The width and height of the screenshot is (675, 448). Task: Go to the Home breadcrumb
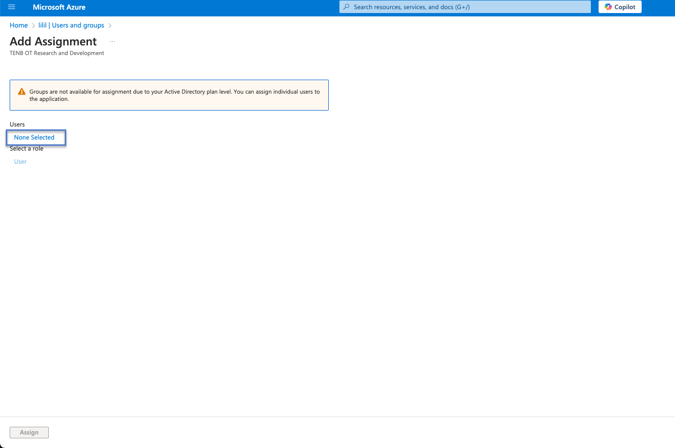tap(19, 26)
